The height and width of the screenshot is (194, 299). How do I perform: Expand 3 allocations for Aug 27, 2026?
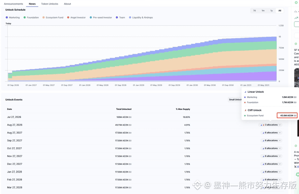coord(270,125)
